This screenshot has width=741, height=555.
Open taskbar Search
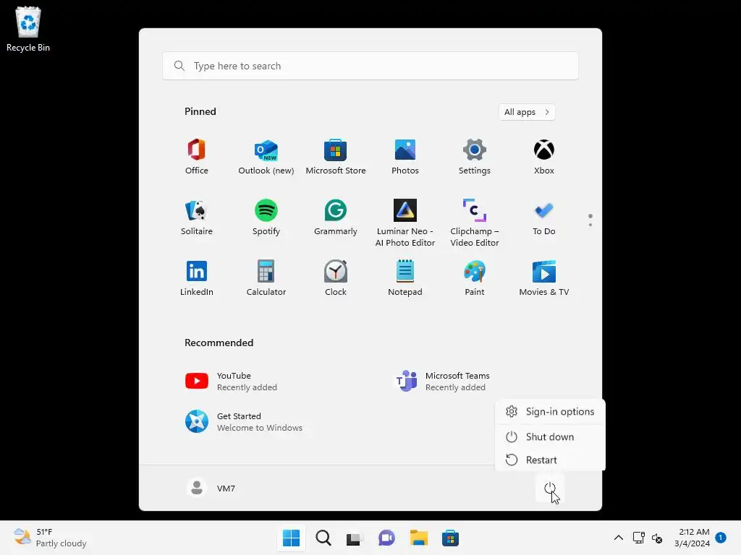pyautogui.click(x=323, y=538)
